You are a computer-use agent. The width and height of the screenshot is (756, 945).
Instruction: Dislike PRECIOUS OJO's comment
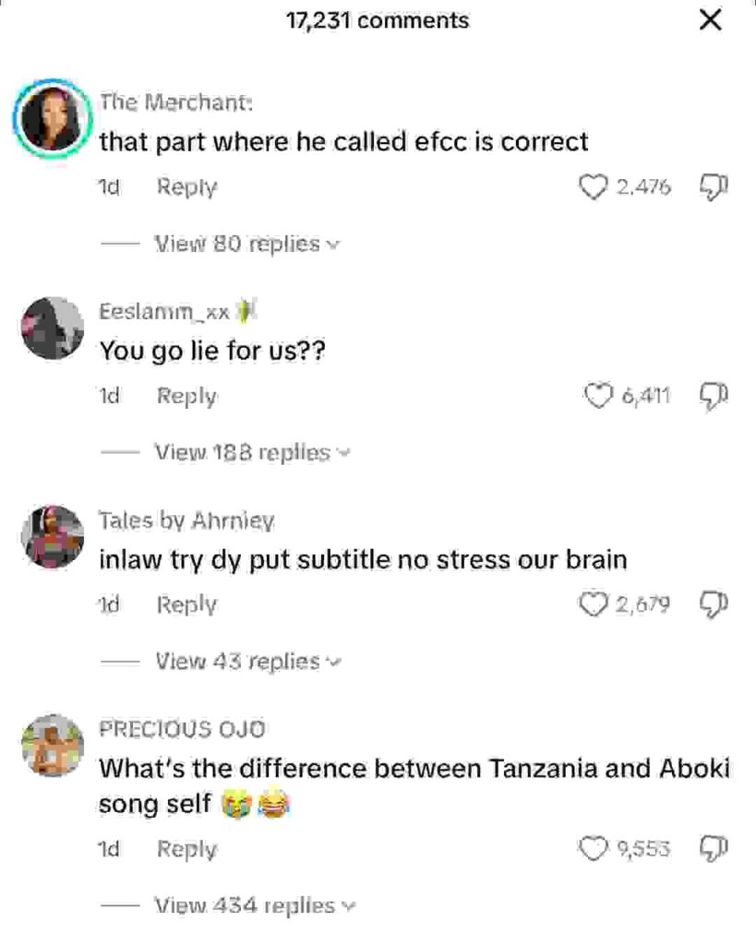(x=715, y=849)
